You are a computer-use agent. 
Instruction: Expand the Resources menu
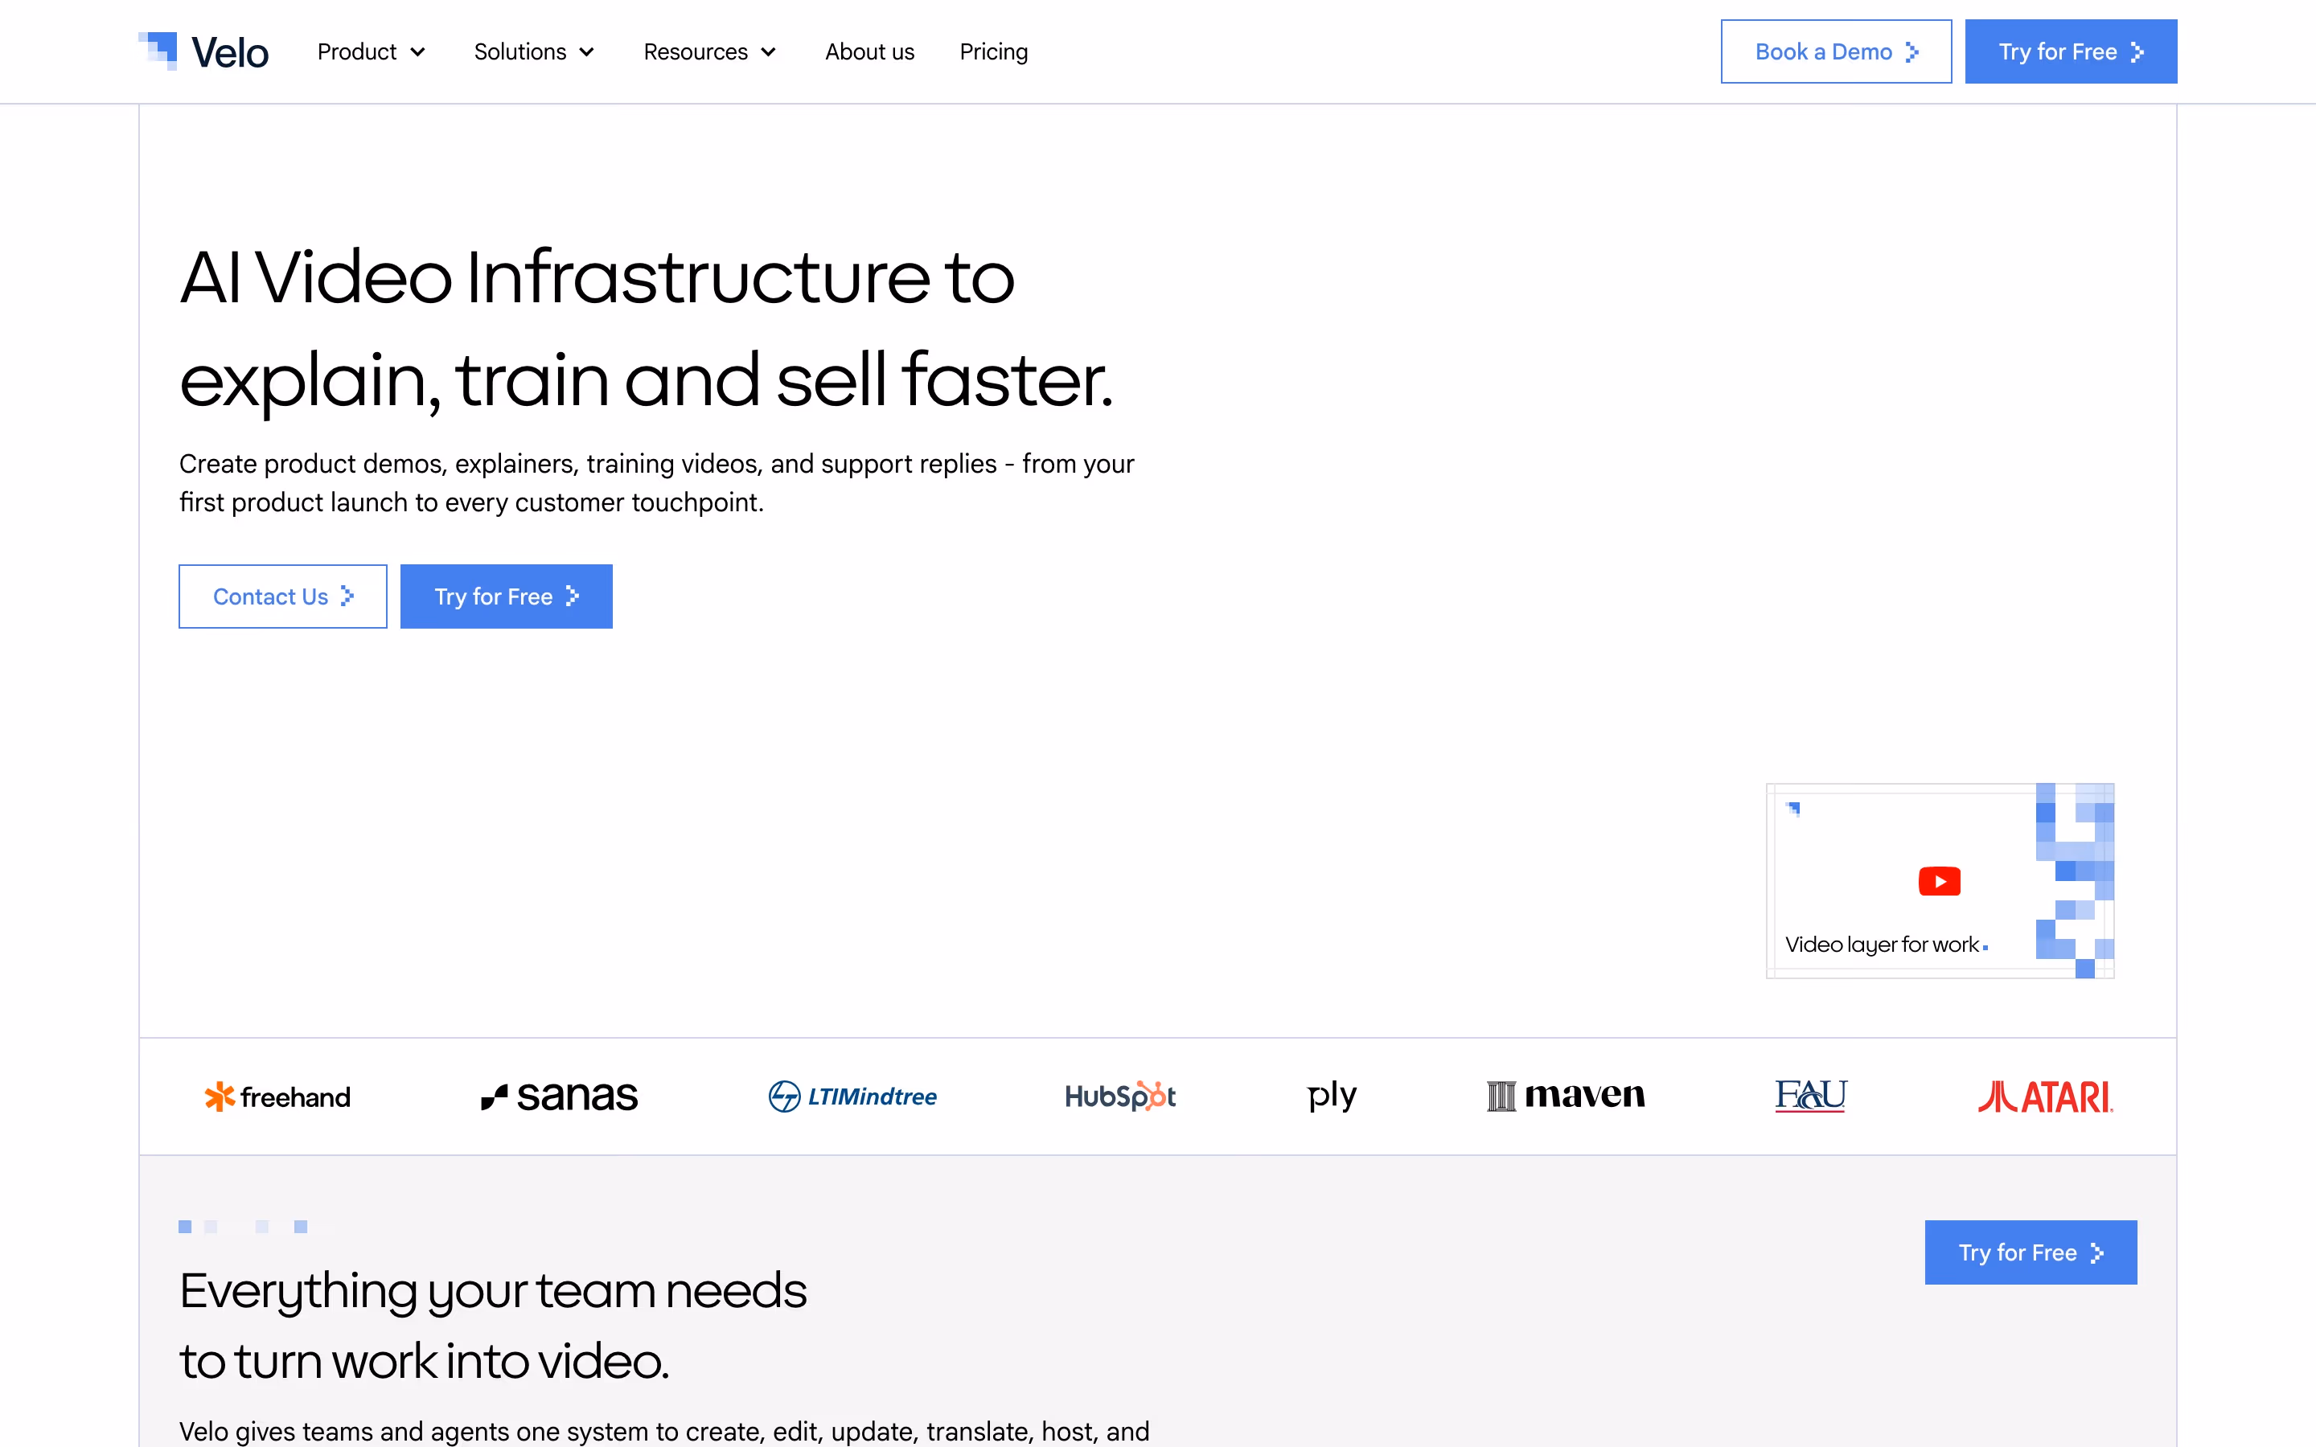point(709,51)
